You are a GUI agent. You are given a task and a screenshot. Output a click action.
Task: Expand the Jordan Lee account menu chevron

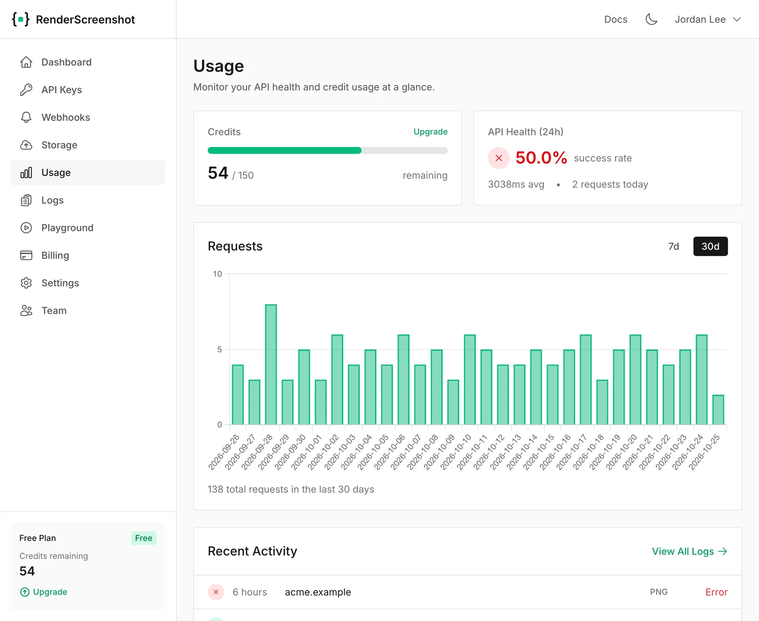pos(737,19)
